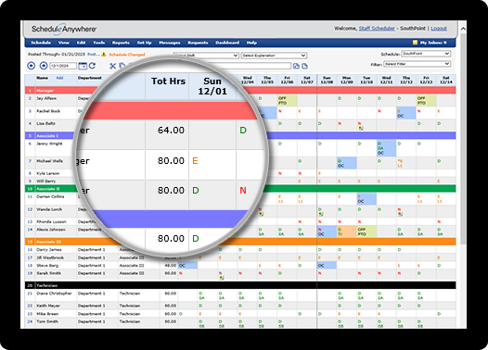
Task: Open the Edit menu
Action: 81,43
